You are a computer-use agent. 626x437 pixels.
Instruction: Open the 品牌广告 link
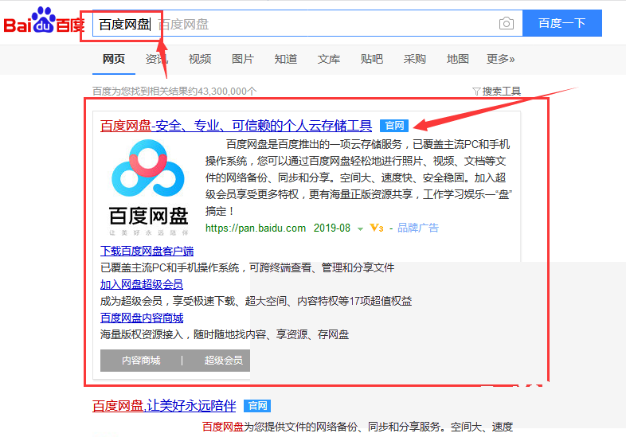pos(418,228)
